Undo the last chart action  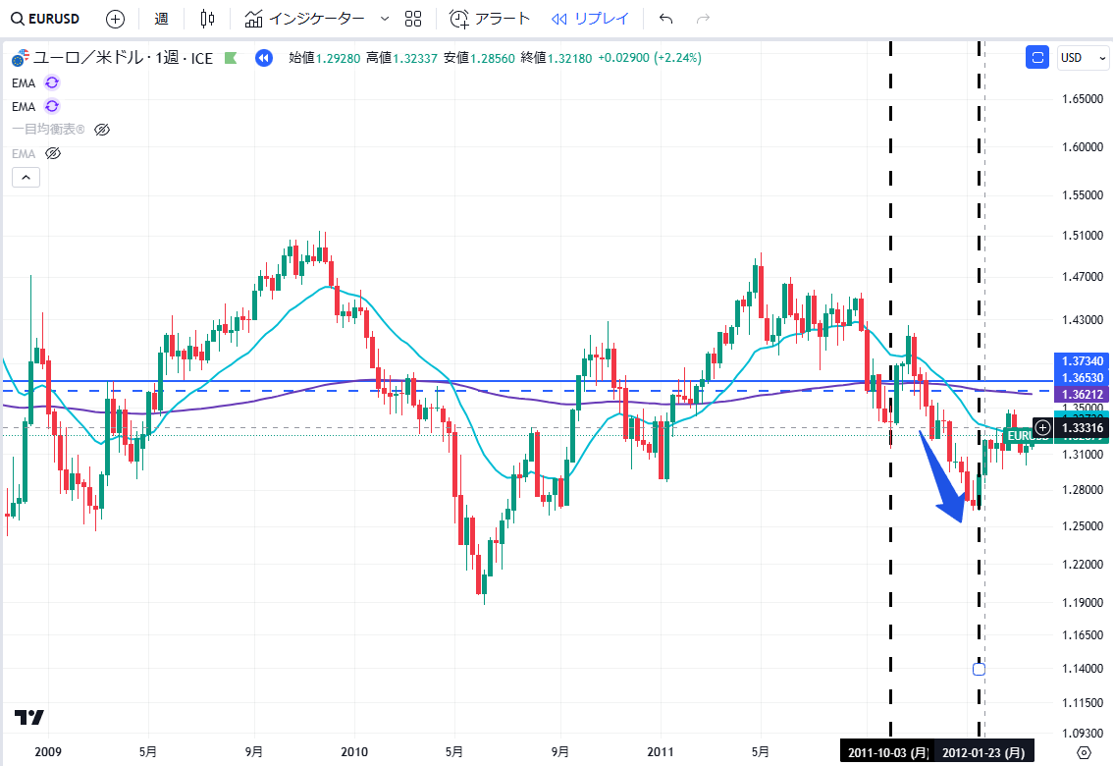click(x=667, y=19)
